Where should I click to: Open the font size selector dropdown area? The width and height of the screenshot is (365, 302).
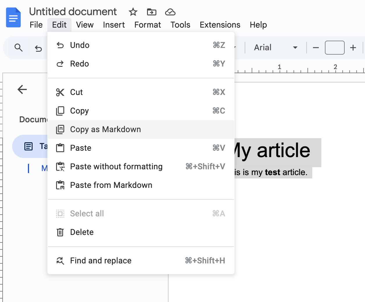point(334,47)
